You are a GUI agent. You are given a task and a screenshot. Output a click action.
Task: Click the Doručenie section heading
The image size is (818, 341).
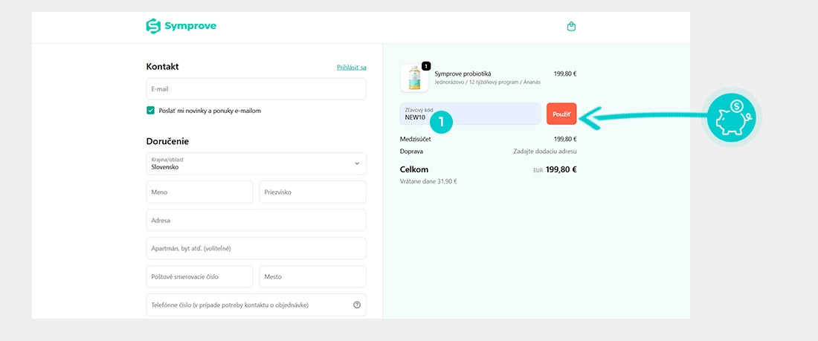click(167, 141)
